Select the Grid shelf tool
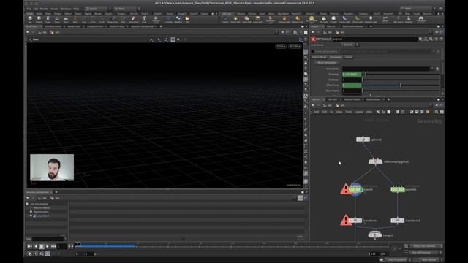Viewport: 468px width, 263px height. coord(66,20)
